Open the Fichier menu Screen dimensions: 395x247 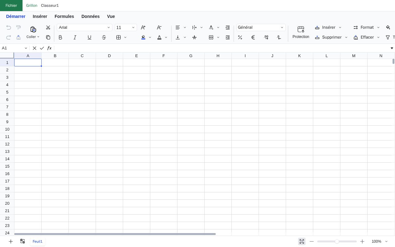[x=11, y=6]
